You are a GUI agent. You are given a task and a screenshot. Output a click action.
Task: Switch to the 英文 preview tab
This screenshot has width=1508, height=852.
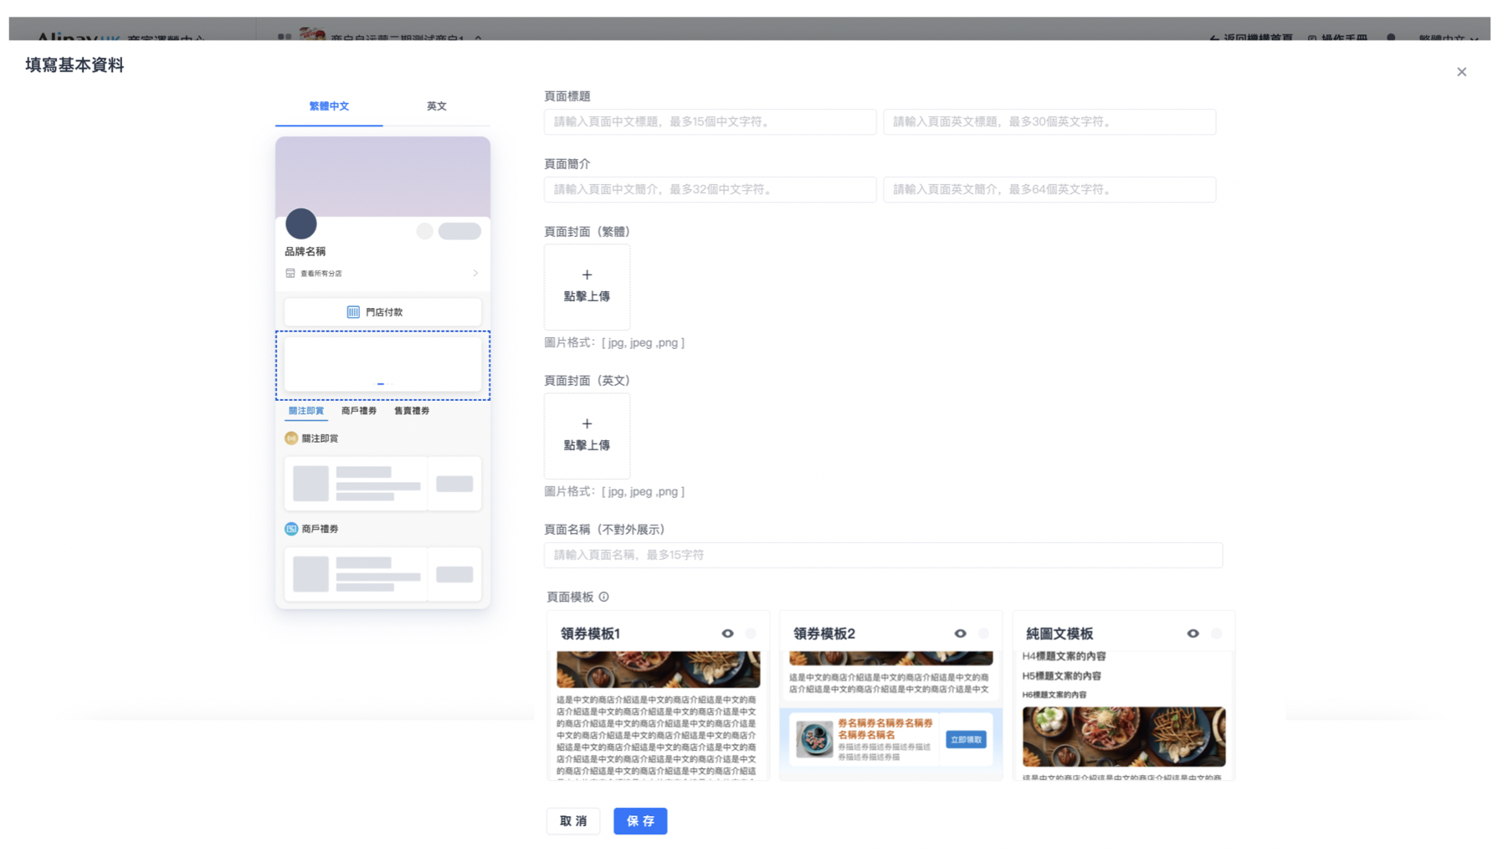pyautogui.click(x=436, y=106)
